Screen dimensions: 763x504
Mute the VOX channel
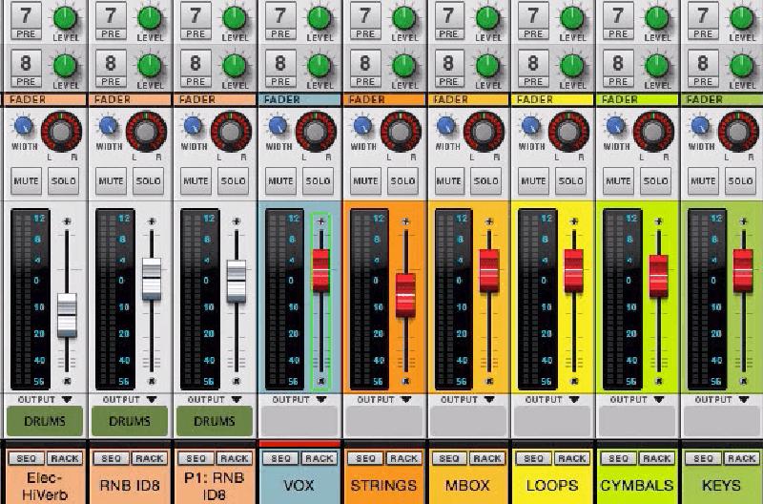coord(279,180)
